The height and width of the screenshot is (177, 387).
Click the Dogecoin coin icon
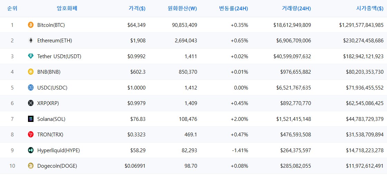31,166
